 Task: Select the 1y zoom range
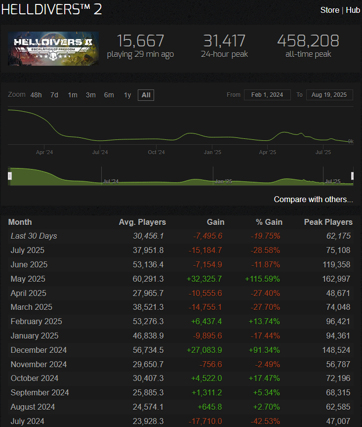click(x=127, y=95)
